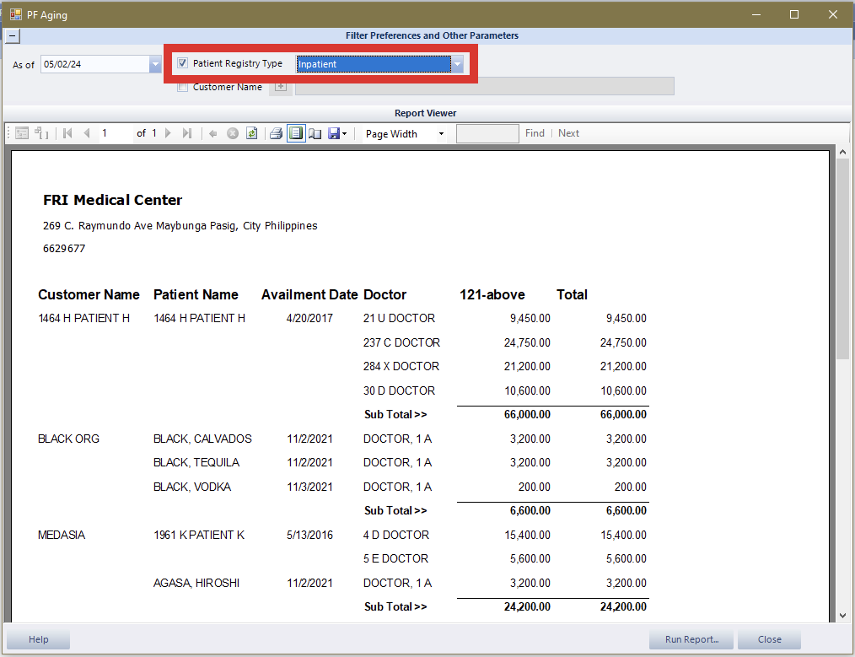
Task: Click the Export save disk icon
Action: pyautogui.click(x=334, y=133)
